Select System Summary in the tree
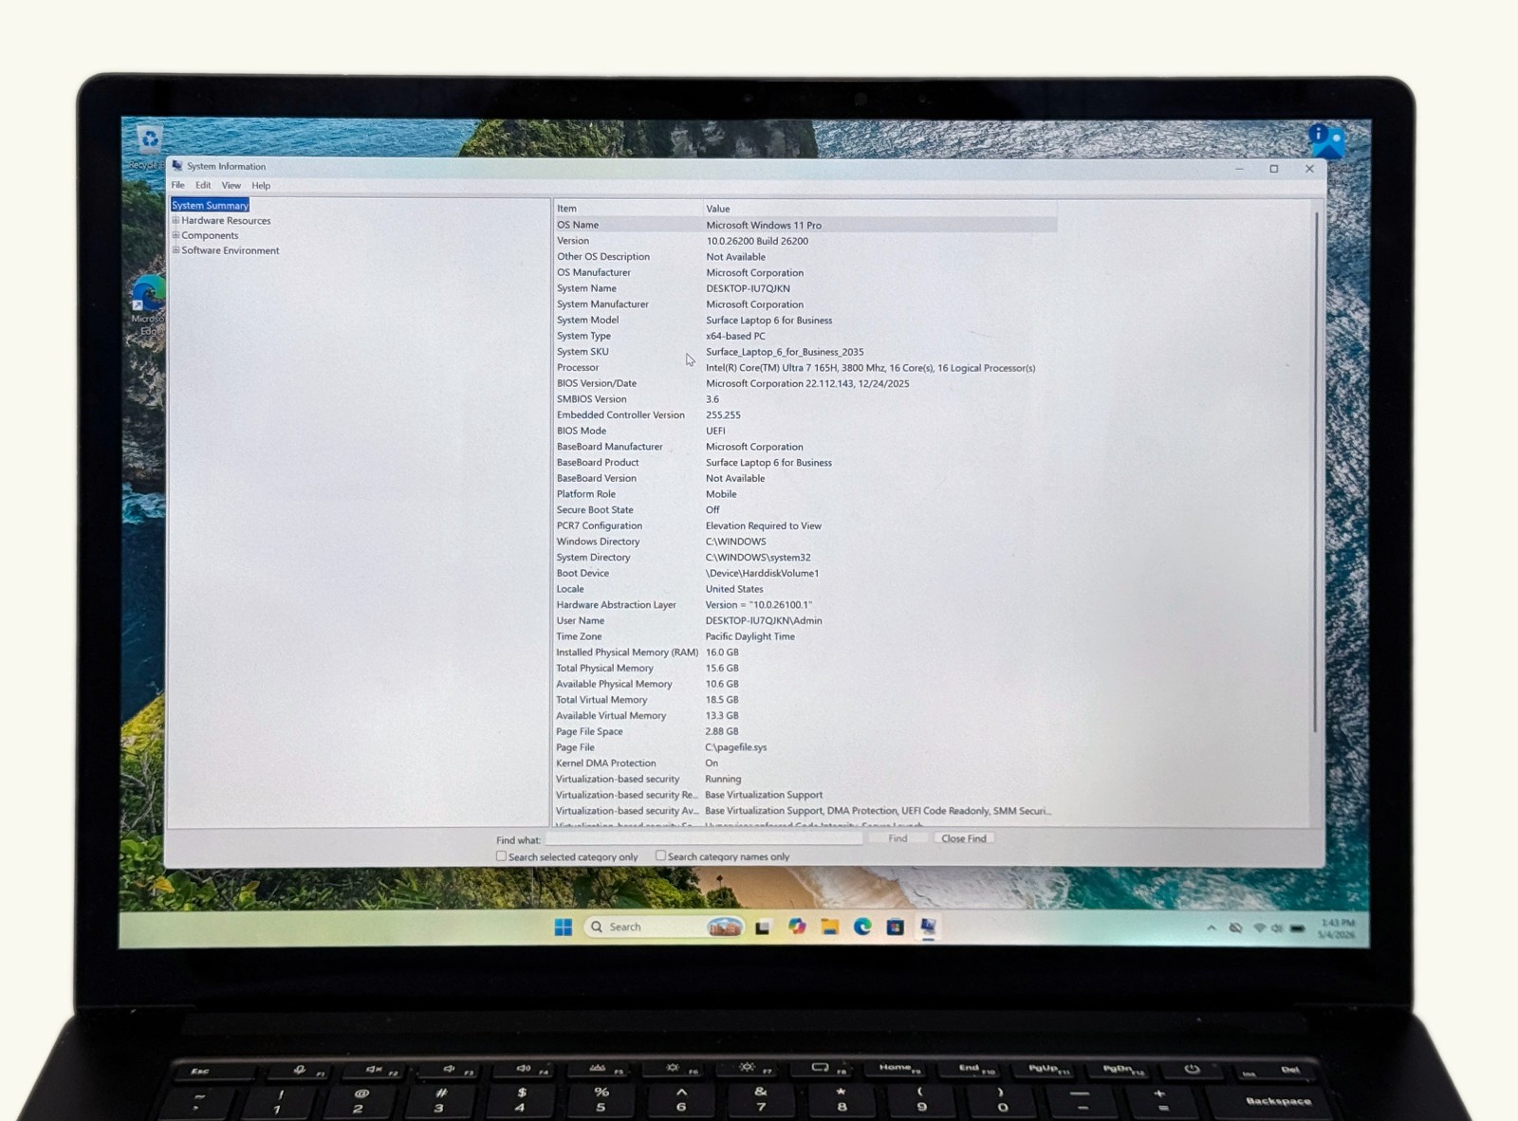Screen dimensions: 1518x1121 210,205
